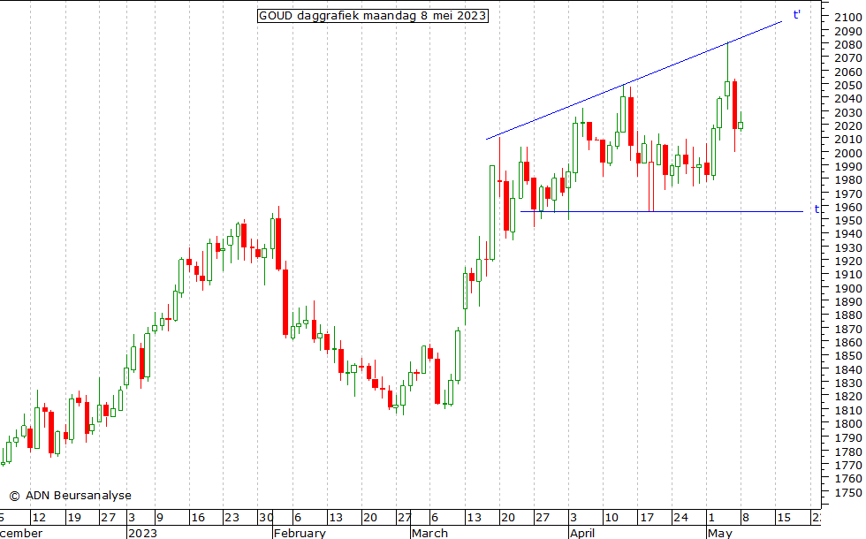Screen dimensions: 866x539
Task: Click the t' trendline label
Action: pos(796,15)
